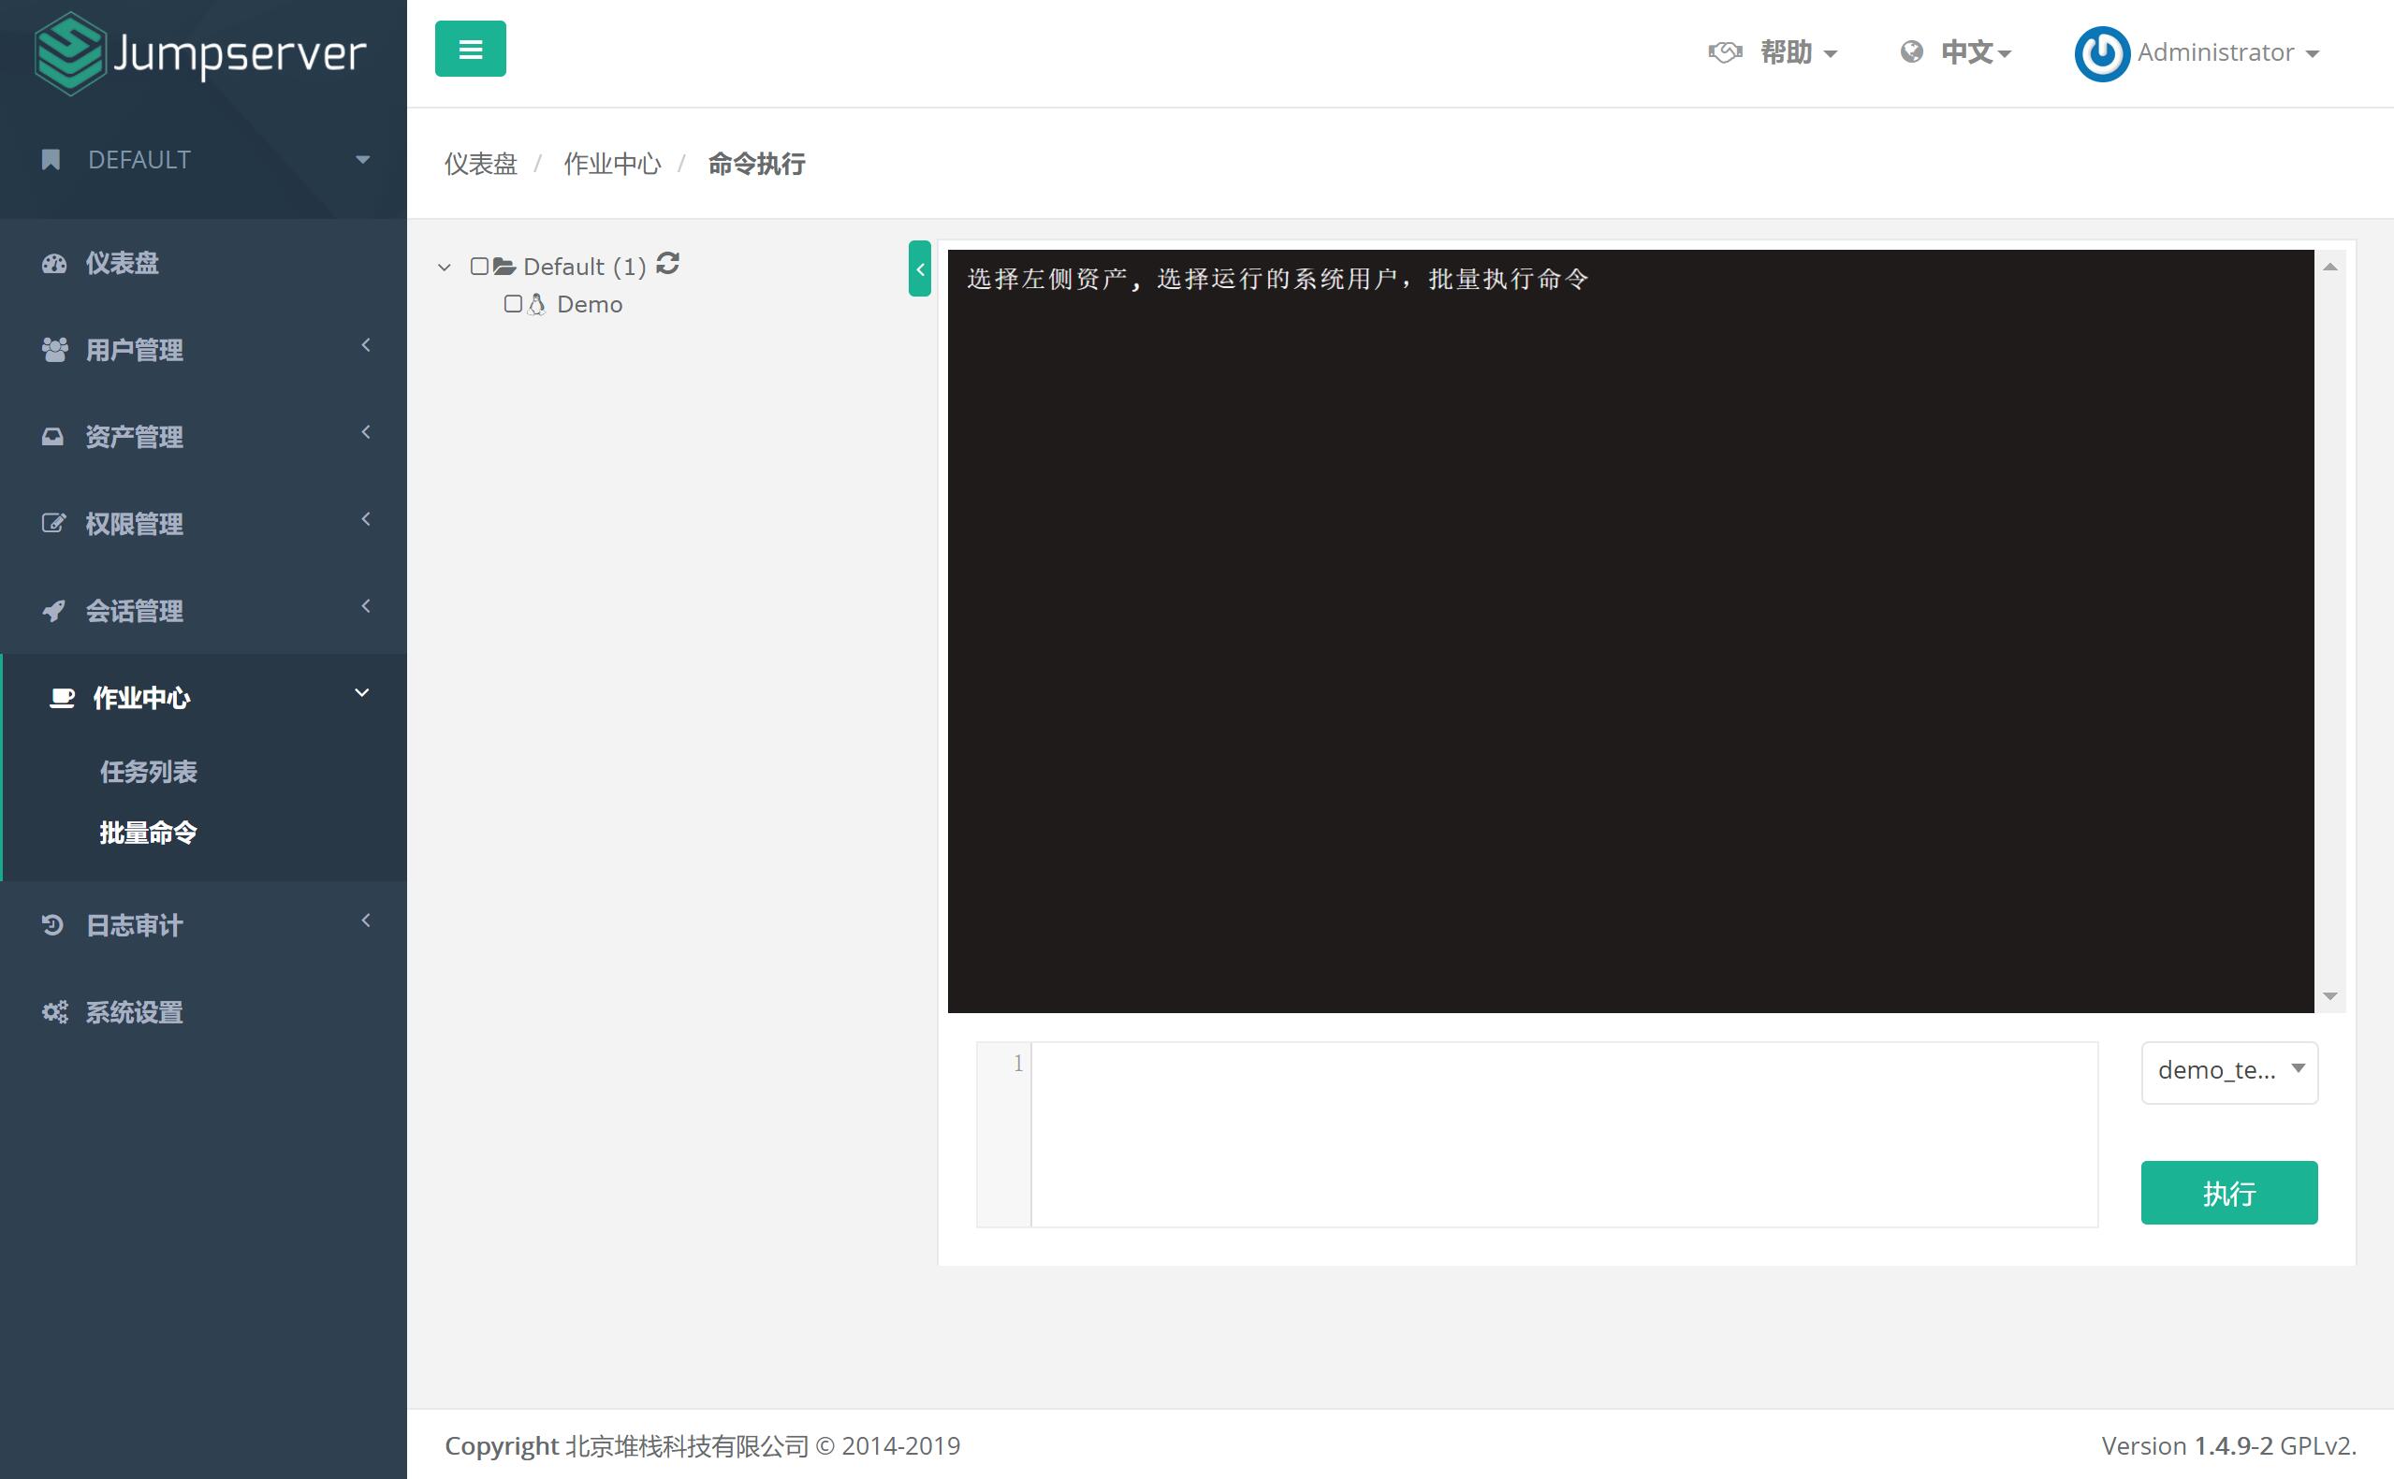Go to 仪表盘 breadcrumb link
The image size is (2394, 1479).
click(480, 164)
